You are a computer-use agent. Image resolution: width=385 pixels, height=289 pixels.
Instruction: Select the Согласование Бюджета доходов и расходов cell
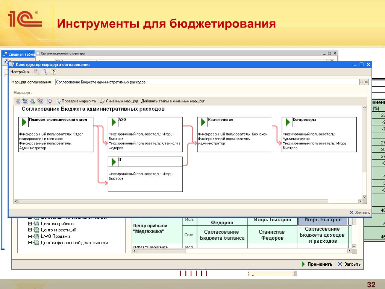point(322,235)
